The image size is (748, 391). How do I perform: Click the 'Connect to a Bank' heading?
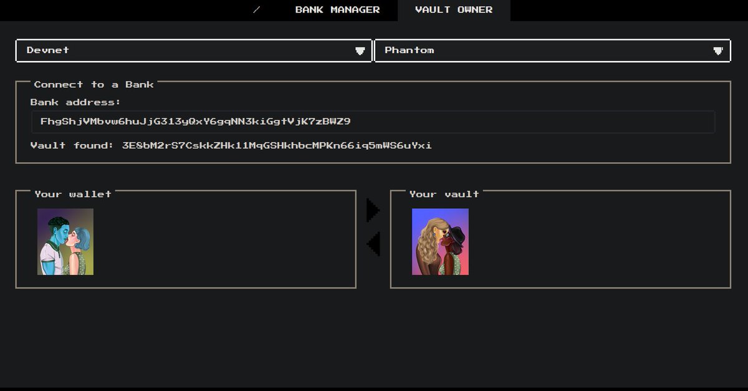pyautogui.click(x=93, y=84)
